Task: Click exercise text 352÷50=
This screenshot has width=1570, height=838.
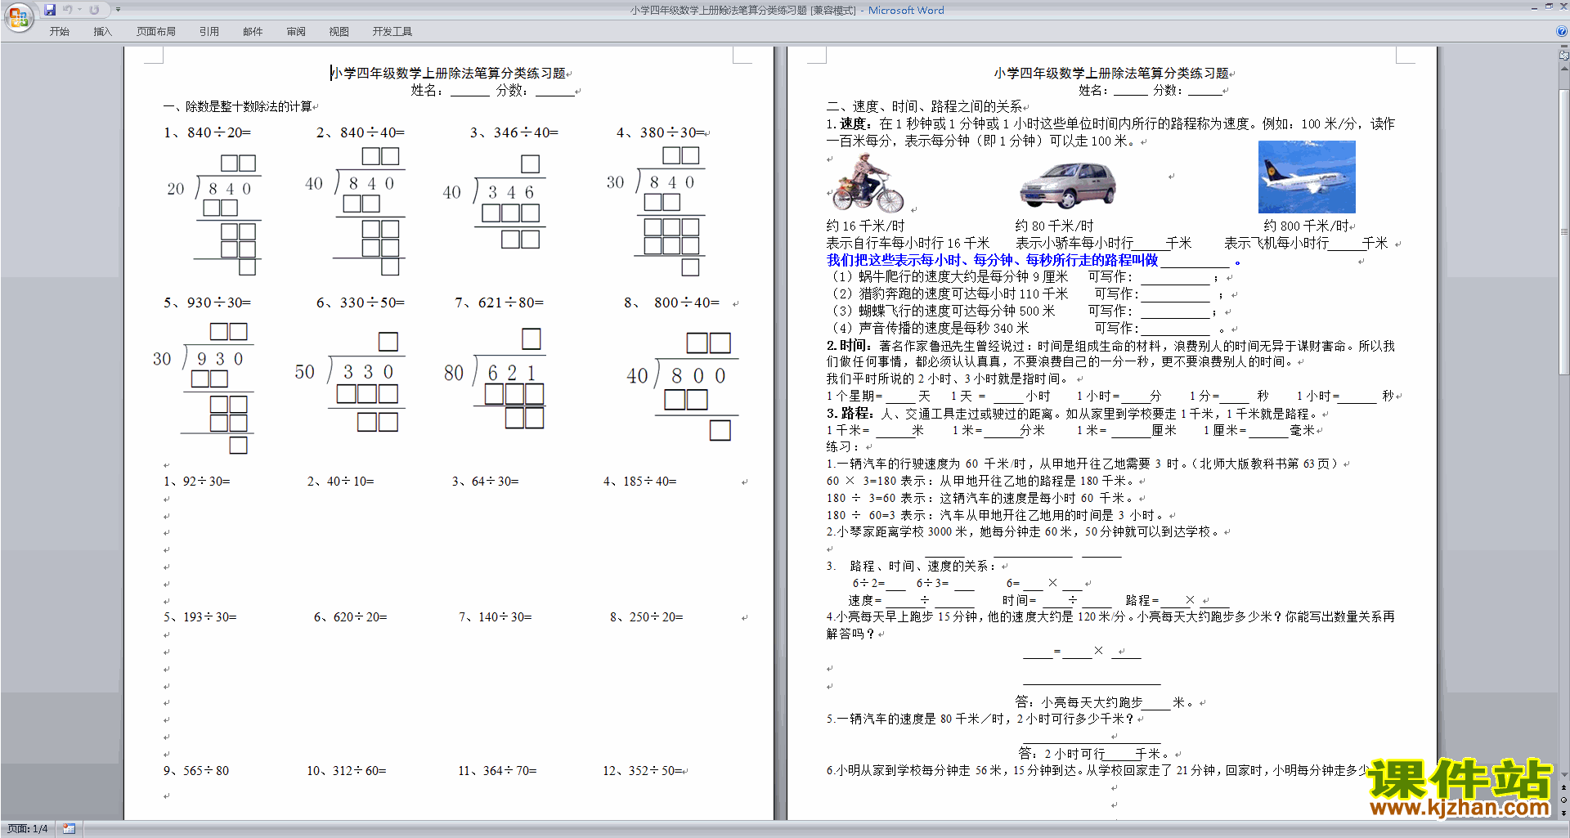Action: 655,771
